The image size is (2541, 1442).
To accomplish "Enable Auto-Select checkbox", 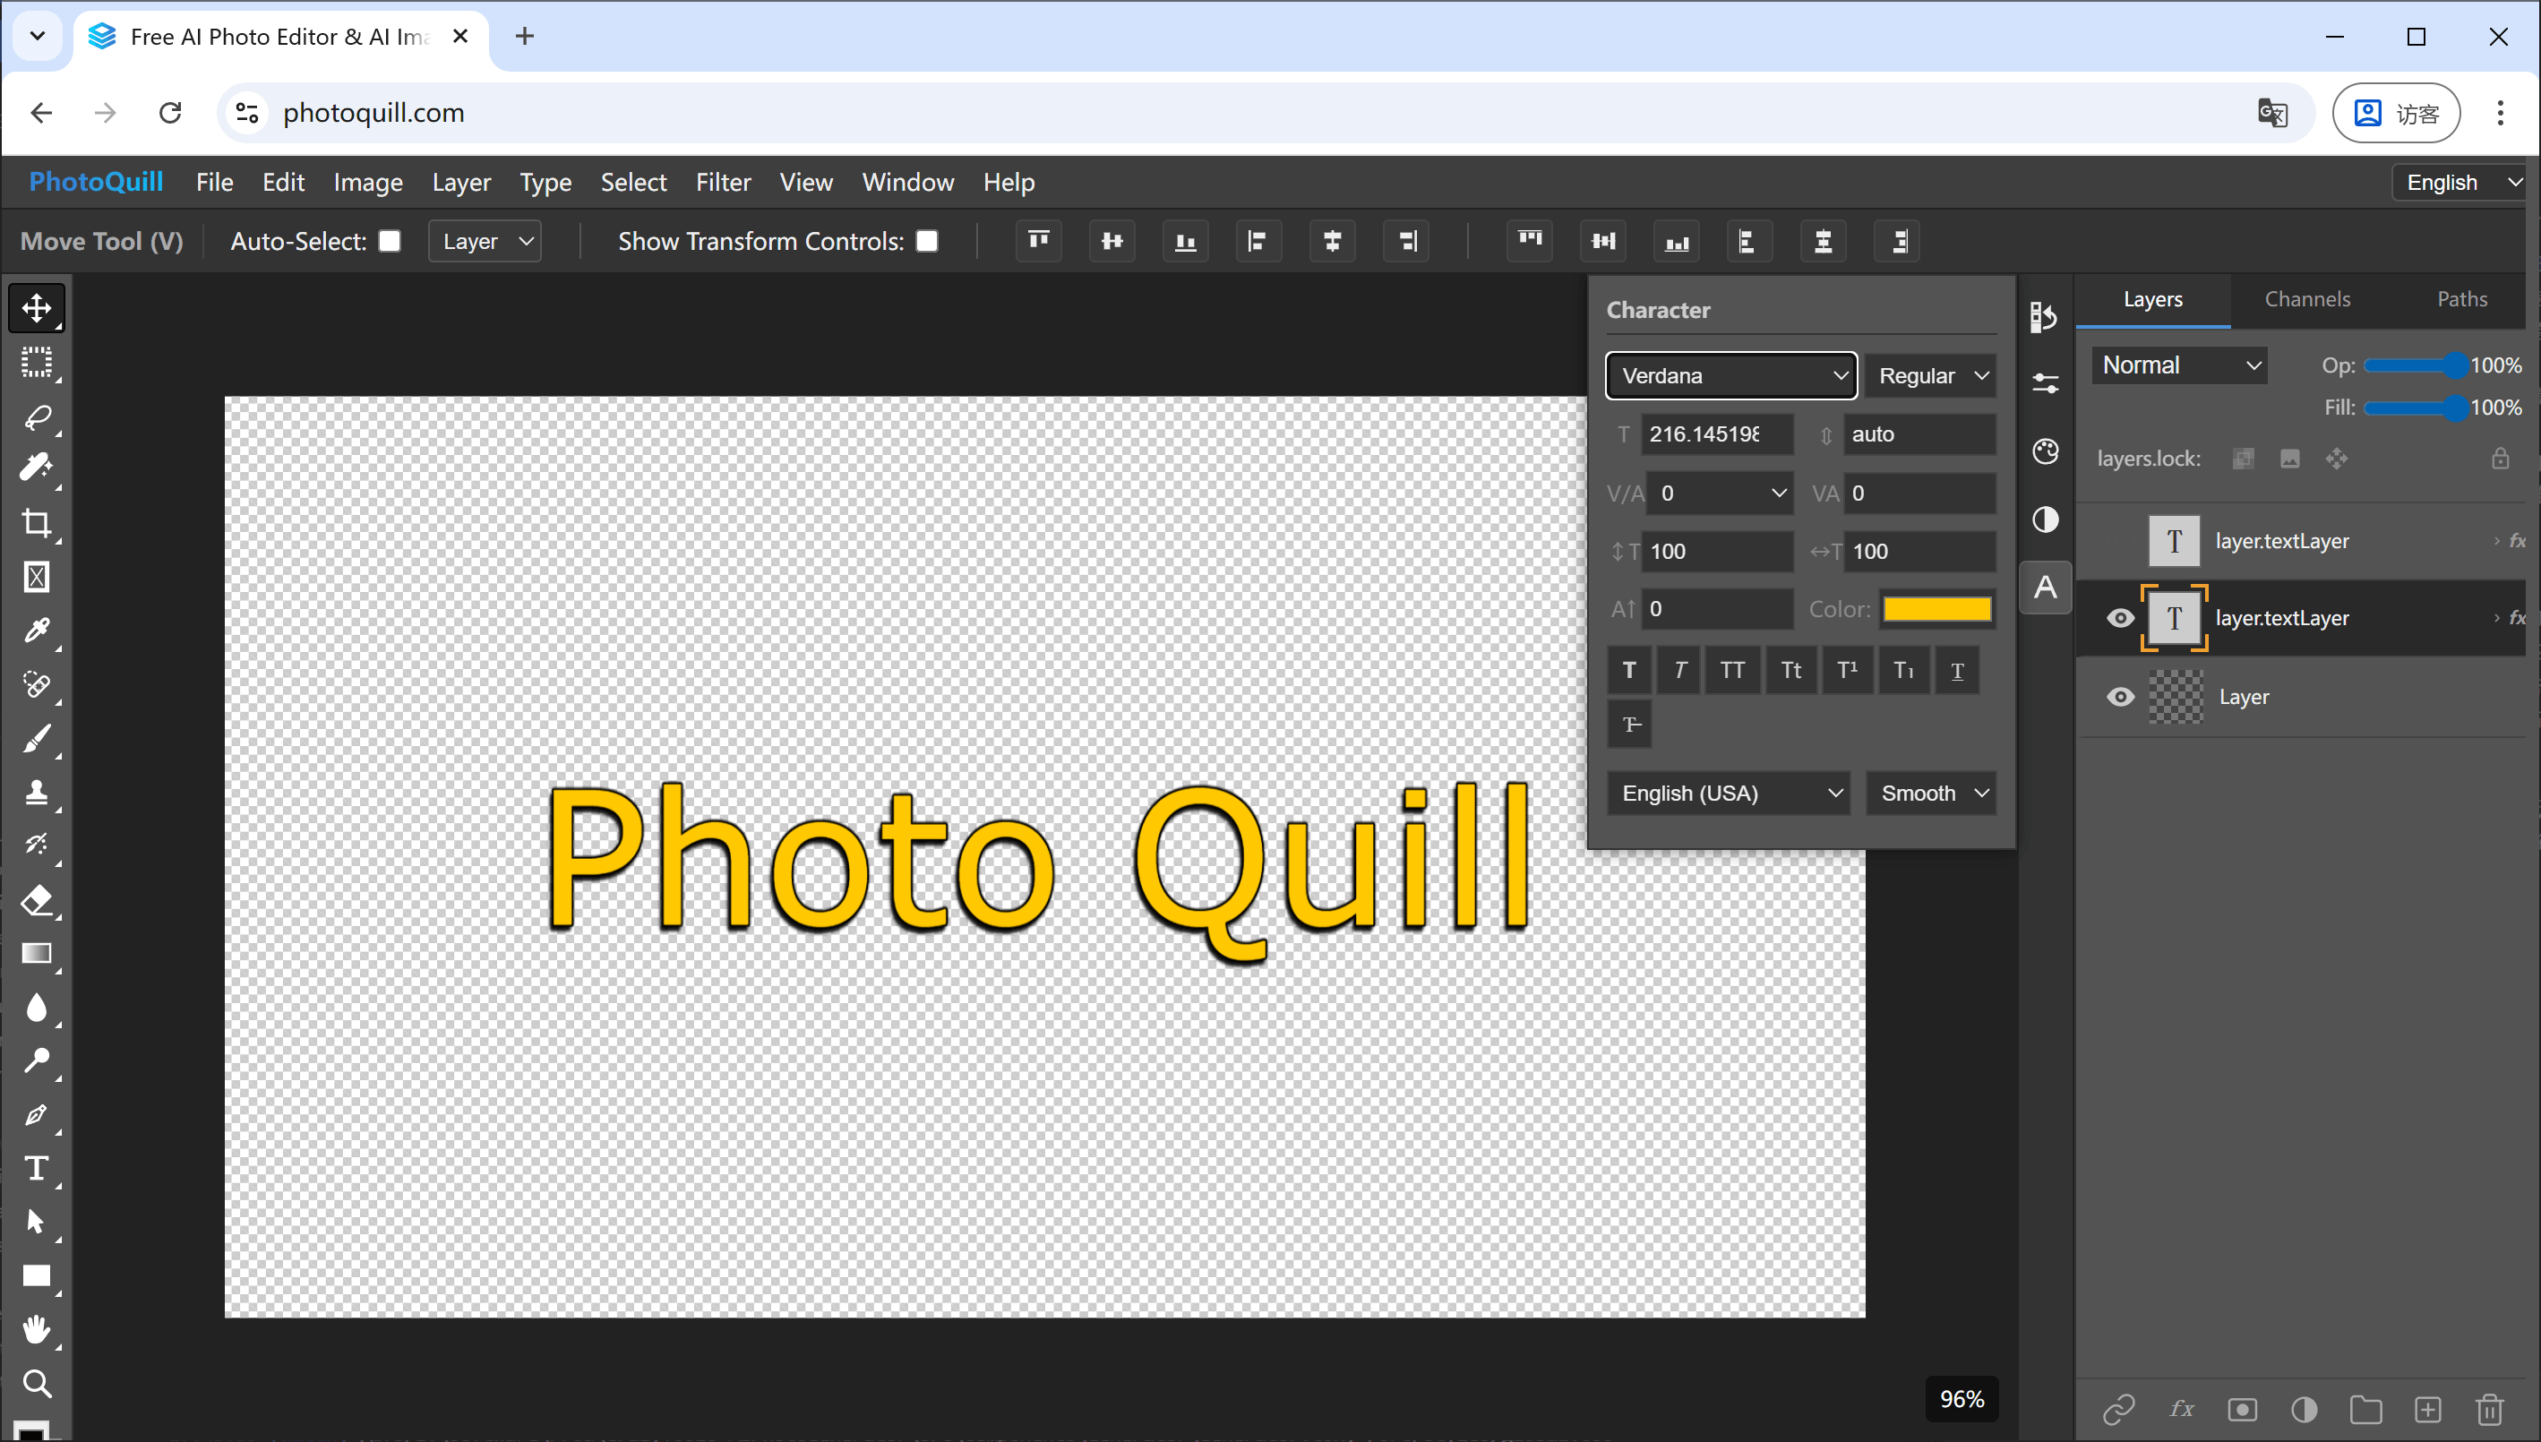I will (390, 241).
